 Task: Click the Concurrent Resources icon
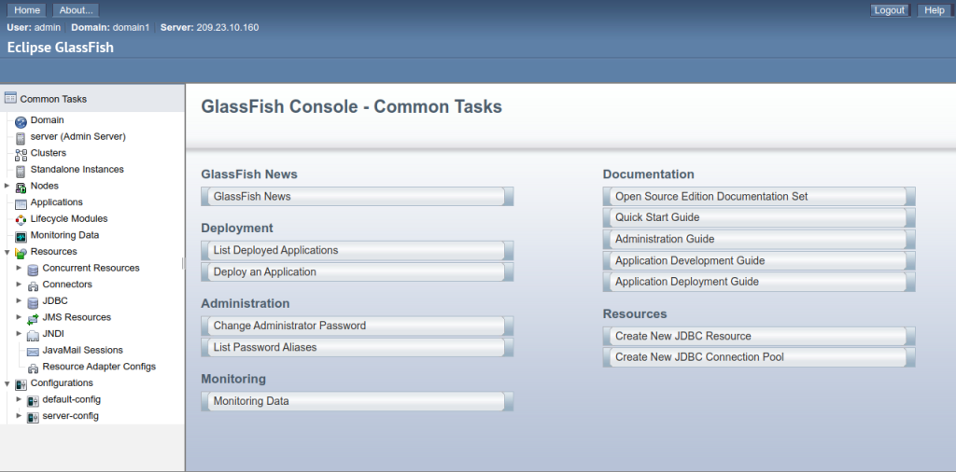pos(33,270)
